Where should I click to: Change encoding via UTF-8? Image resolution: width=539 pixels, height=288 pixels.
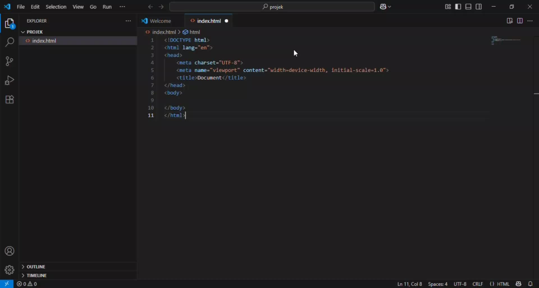460,284
